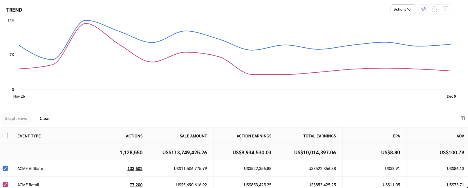
Task: Sort by the AOV column header
Action: [460, 136]
